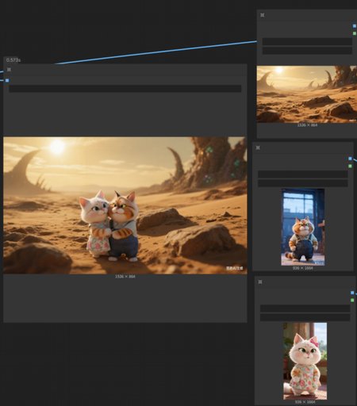Click the blue output socket of the white cat node
The height and width of the screenshot is (406, 357).
(352, 293)
